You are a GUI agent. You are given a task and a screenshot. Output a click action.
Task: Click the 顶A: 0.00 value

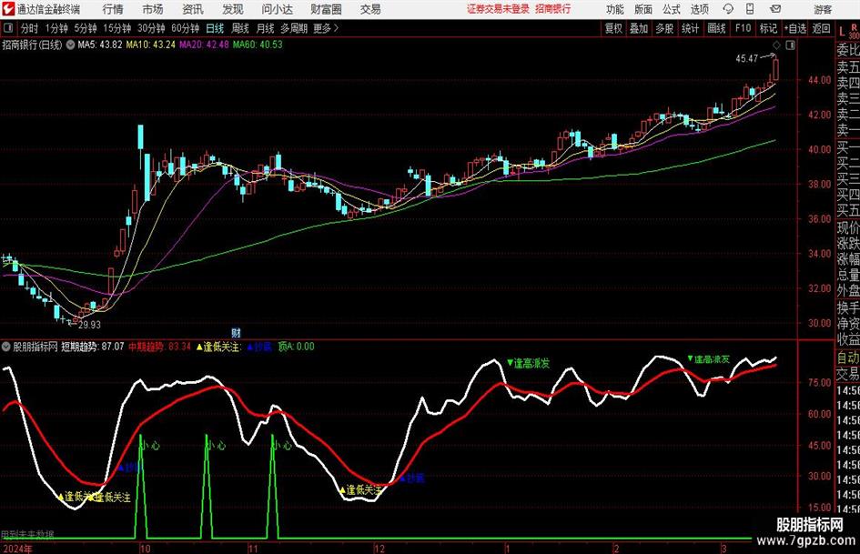pos(296,347)
